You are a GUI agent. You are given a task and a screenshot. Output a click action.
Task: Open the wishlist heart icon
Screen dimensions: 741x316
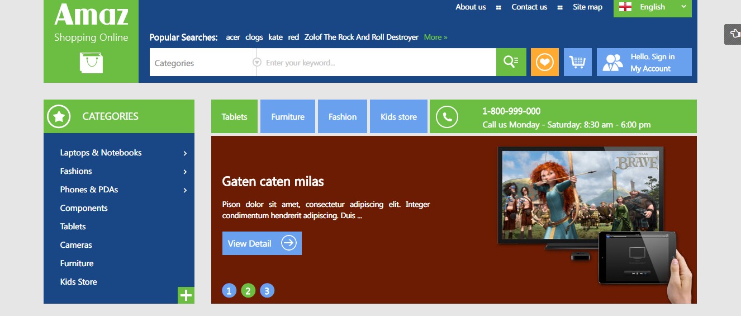[544, 62]
